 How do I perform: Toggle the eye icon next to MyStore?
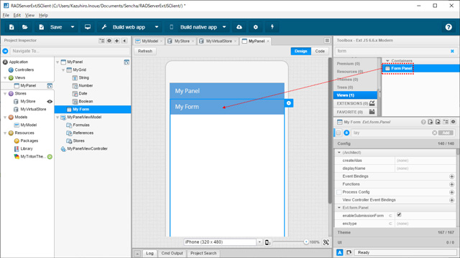[x=50, y=102]
